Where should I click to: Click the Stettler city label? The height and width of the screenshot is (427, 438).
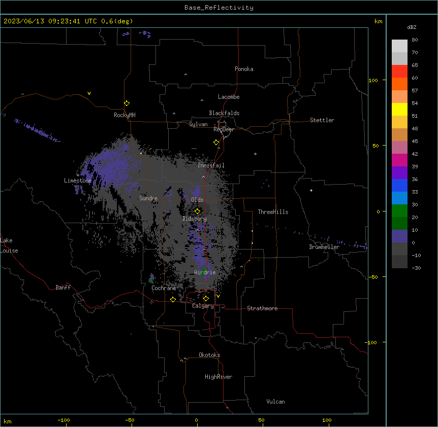point(322,120)
